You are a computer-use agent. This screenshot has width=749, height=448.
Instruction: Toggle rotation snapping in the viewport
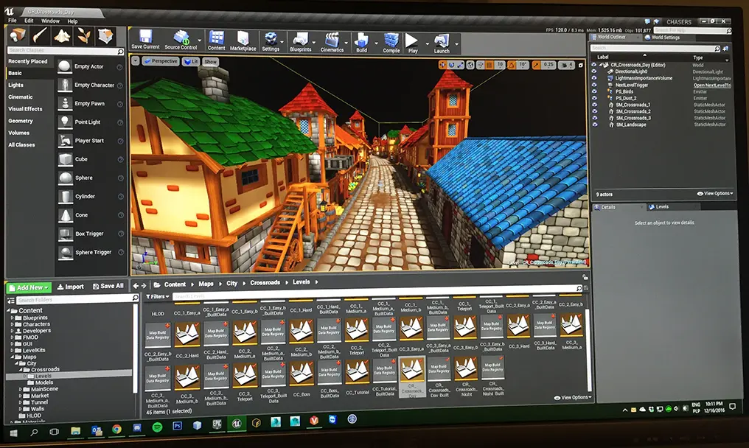[x=512, y=65]
